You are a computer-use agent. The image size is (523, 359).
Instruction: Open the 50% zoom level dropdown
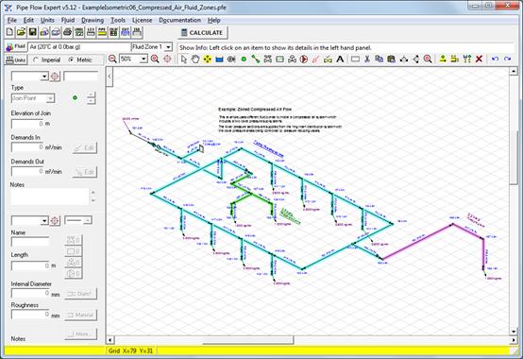133,60
